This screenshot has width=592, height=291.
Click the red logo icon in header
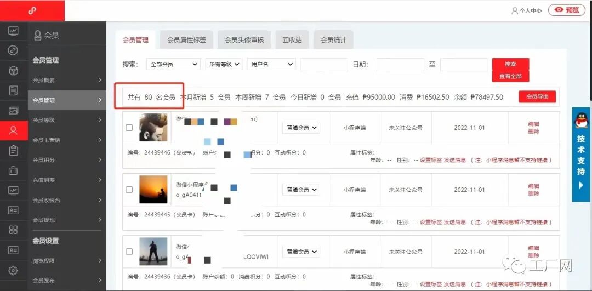click(32, 10)
